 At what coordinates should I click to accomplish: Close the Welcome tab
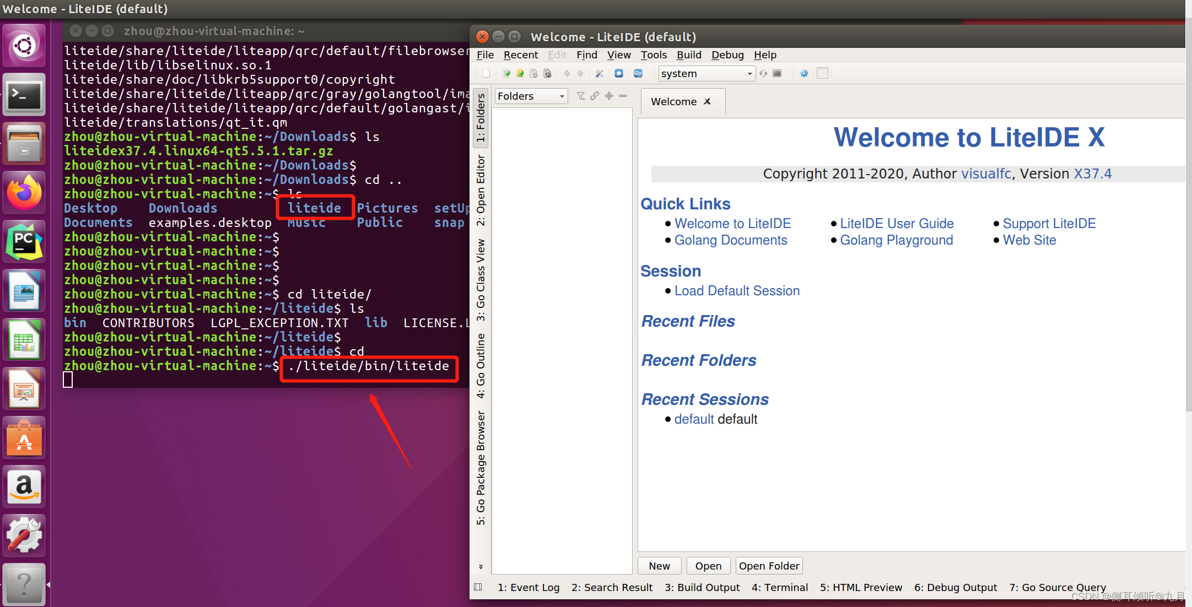pyautogui.click(x=707, y=101)
